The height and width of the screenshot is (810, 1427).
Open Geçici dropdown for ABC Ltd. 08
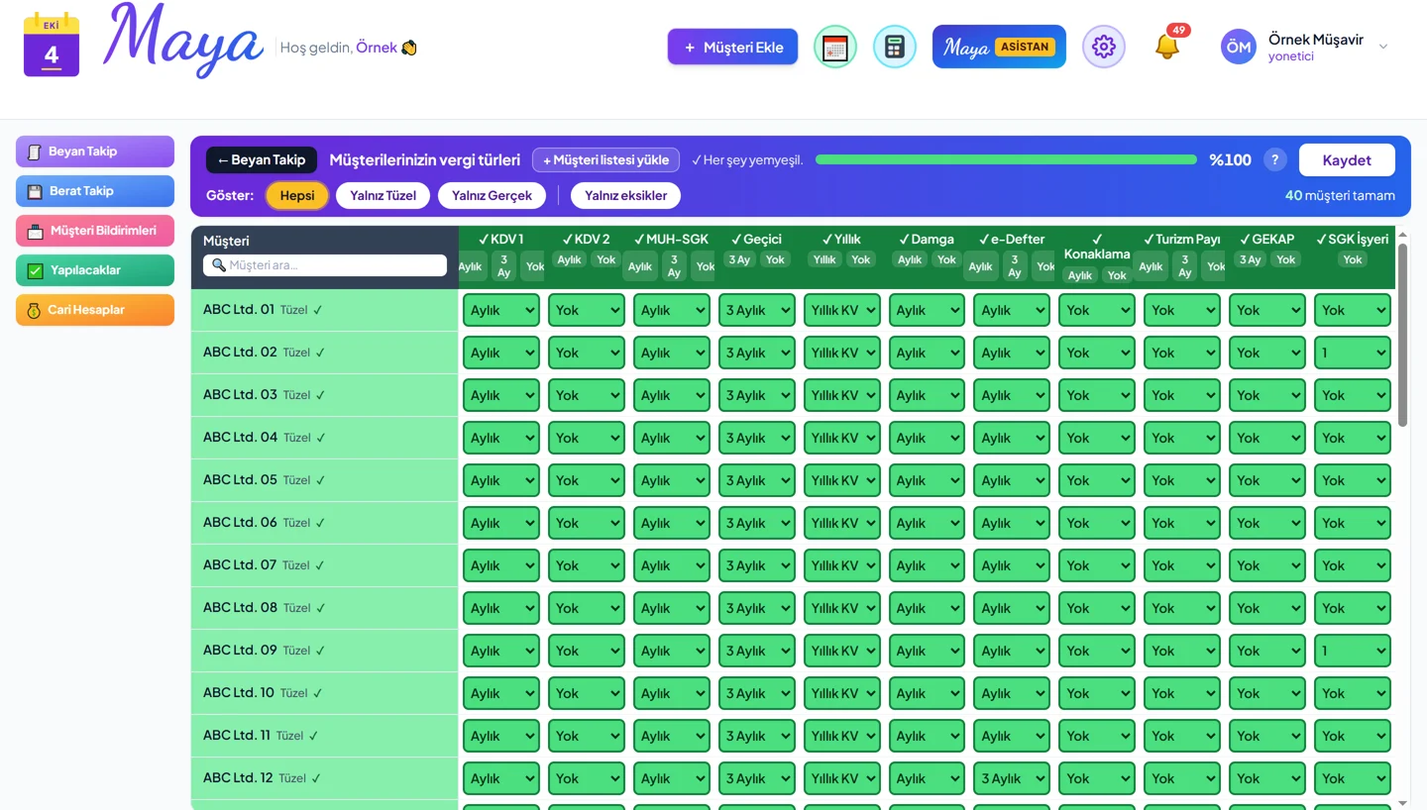click(x=757, y=608)
